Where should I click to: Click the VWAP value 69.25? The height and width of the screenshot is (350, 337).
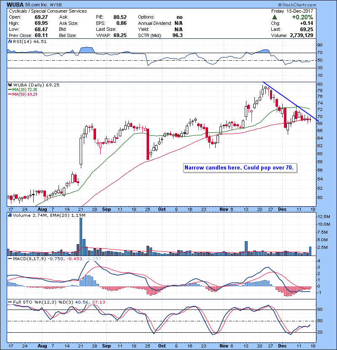pyautogui.click(x=120, y=35)
